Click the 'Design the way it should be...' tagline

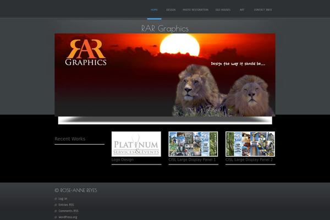[238, 64]
